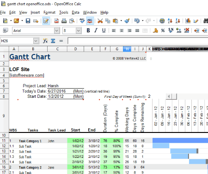
Task: Click the listoffreeware.com link cell
Action: tap(27, 75)
